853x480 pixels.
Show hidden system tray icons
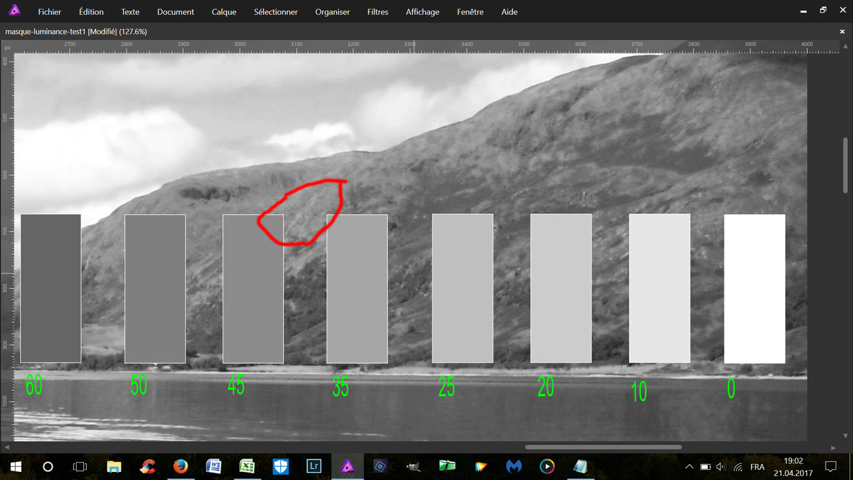coord(689,467)
